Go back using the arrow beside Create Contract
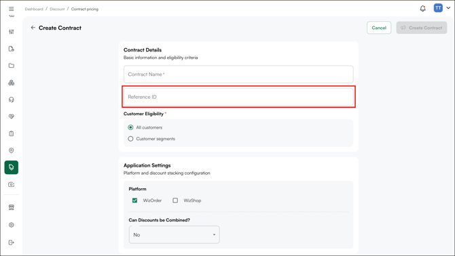The image size is (455, 256). click(x=33, y=28)
